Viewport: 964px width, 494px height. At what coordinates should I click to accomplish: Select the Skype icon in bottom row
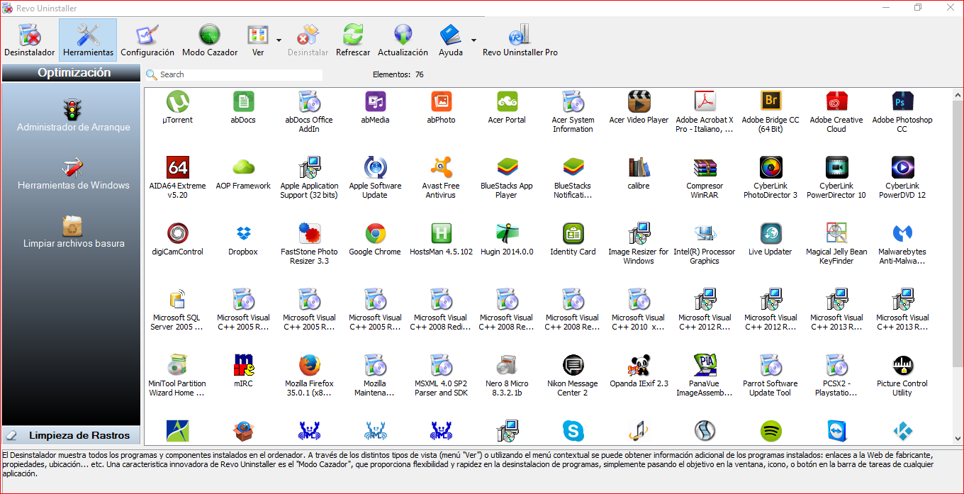(x=573, y=430)
